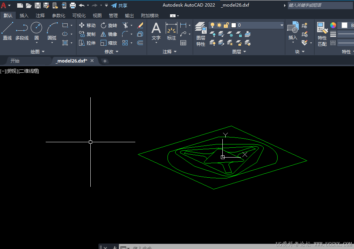This screenshot has width=354, height=249.
Task: Click the 旋转 (Rotate) button
Action: coord(109,25)
